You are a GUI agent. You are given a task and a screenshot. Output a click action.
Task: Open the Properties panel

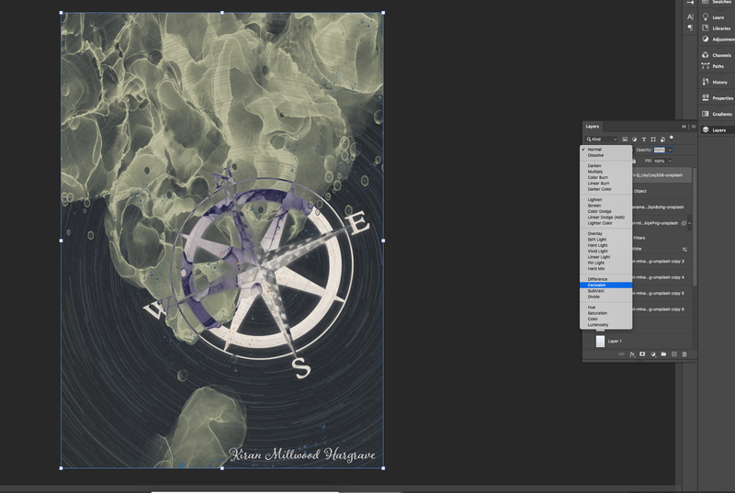pyautogui.click(x=718, y=98)
